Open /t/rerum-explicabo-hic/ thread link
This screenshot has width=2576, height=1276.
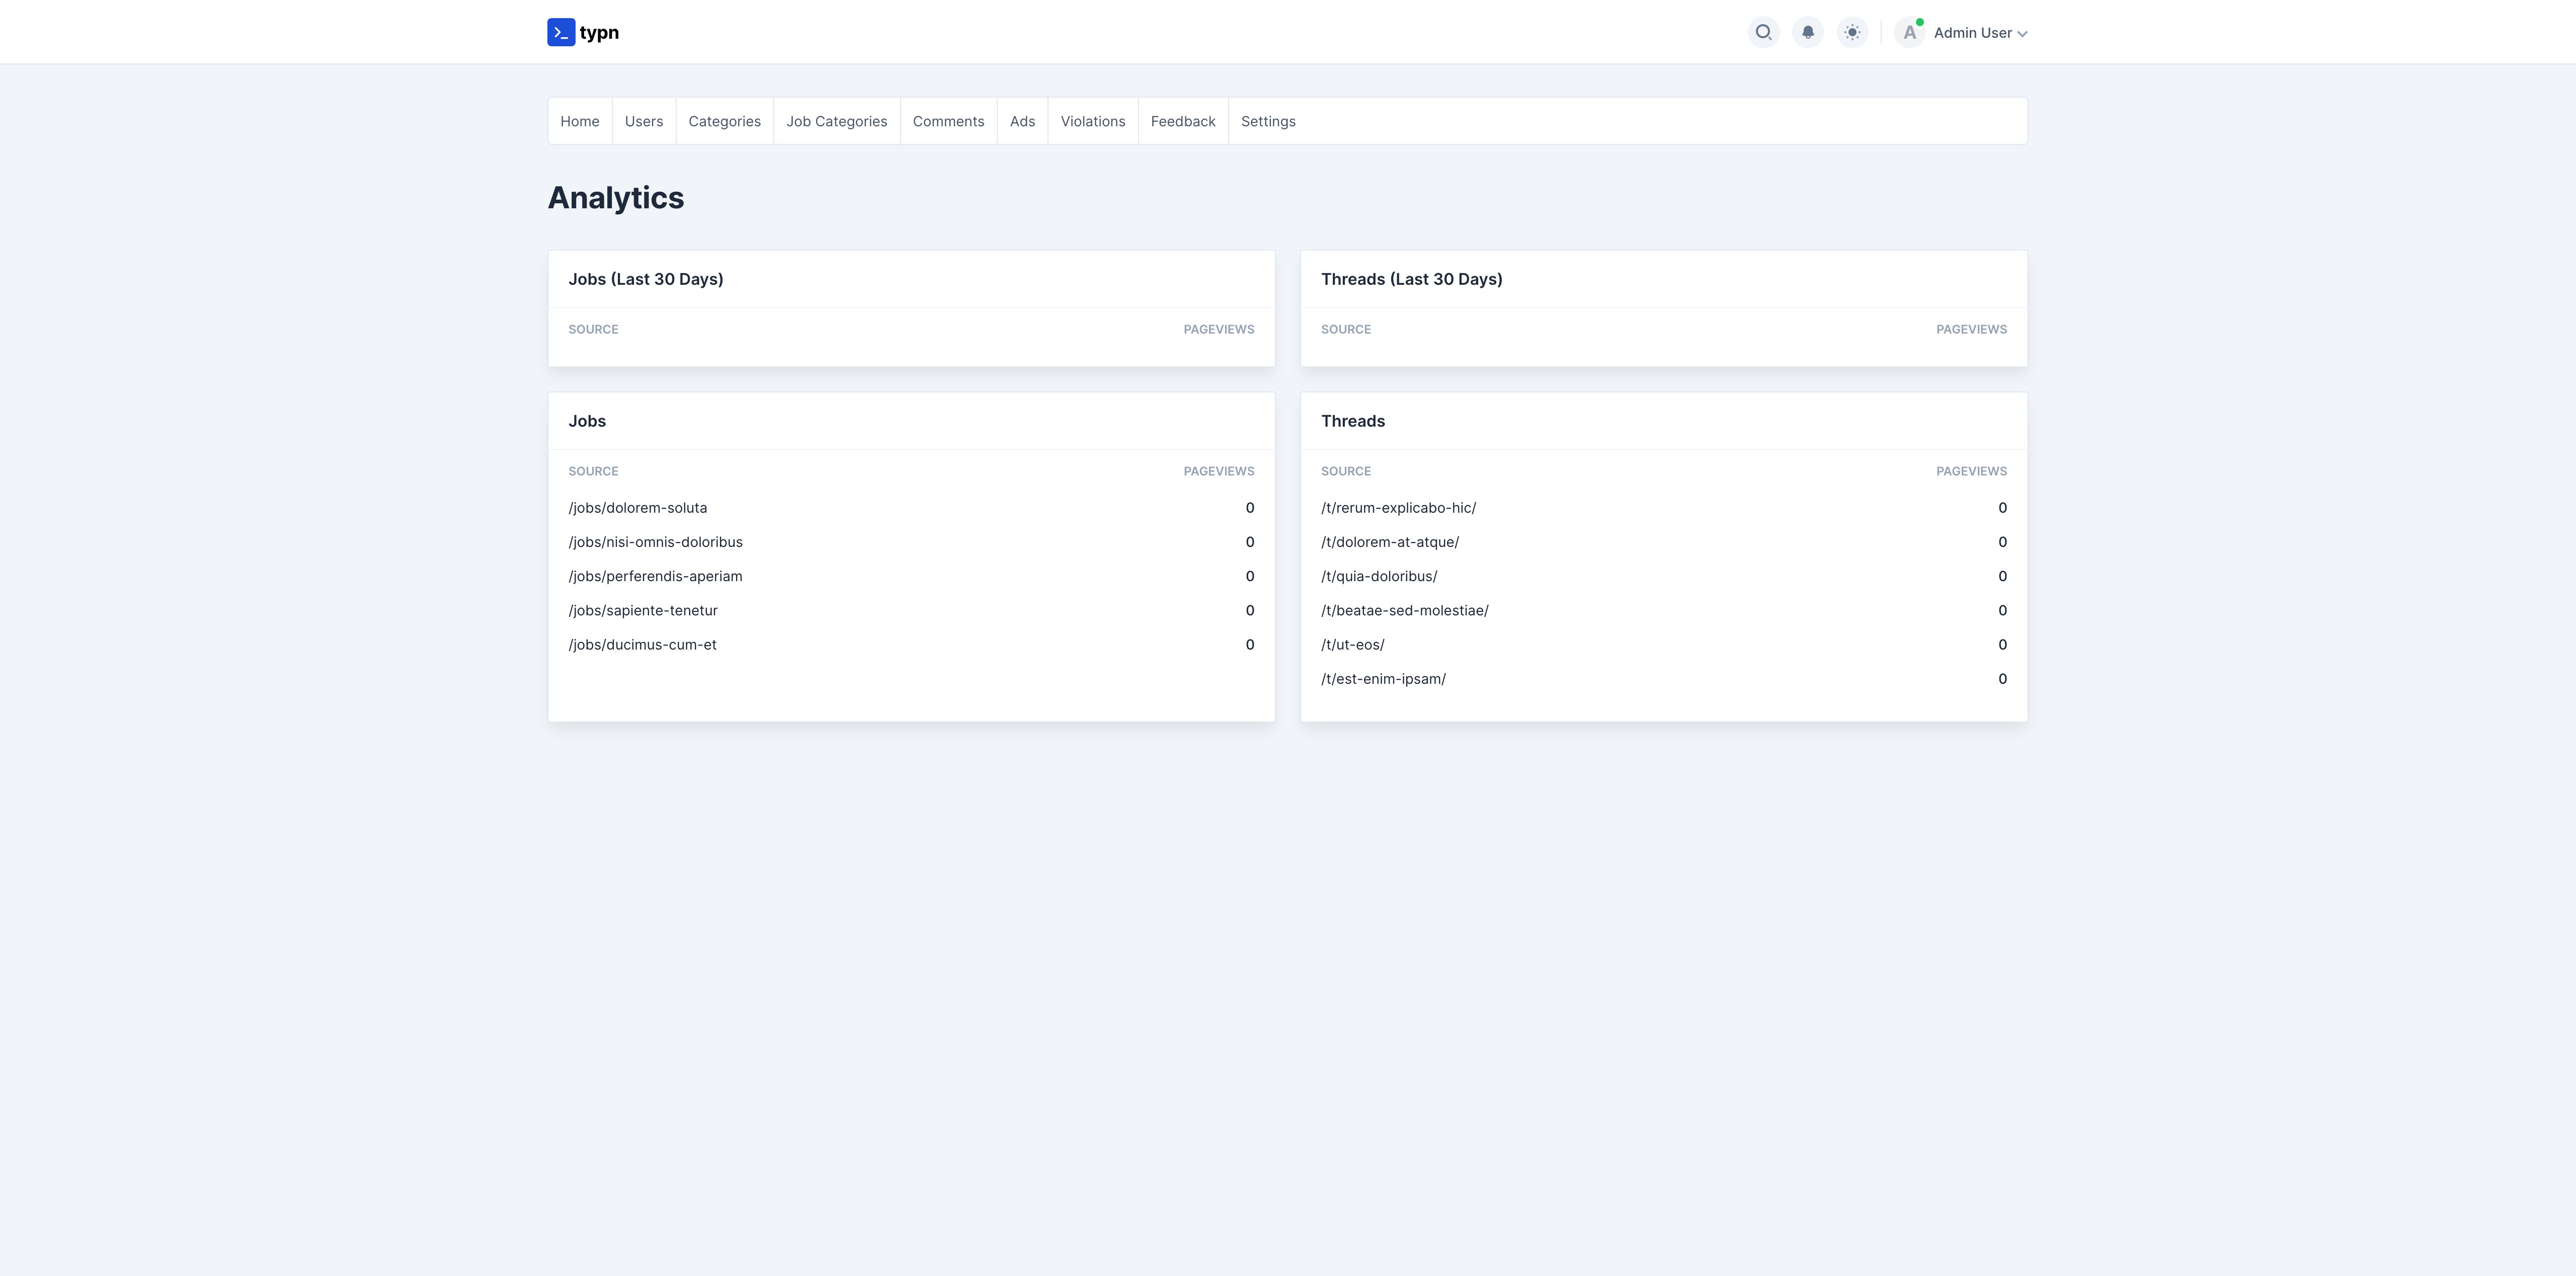(x=1398, y=508)
